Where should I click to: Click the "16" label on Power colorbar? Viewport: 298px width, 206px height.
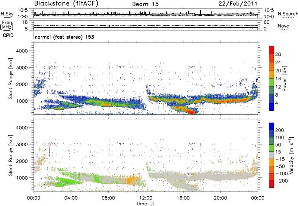point(278,79)
